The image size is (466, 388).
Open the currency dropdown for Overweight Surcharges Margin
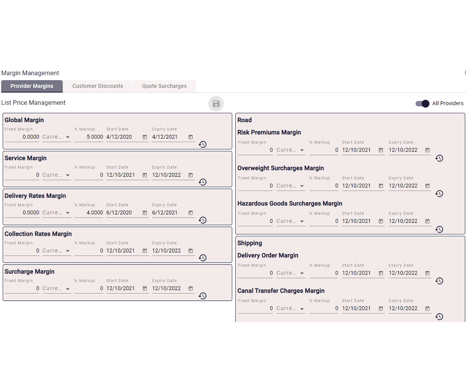290,185
